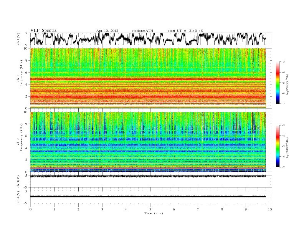Click the time axis tick label '4'
The image size is (304, 235).
tap(126, 209)
